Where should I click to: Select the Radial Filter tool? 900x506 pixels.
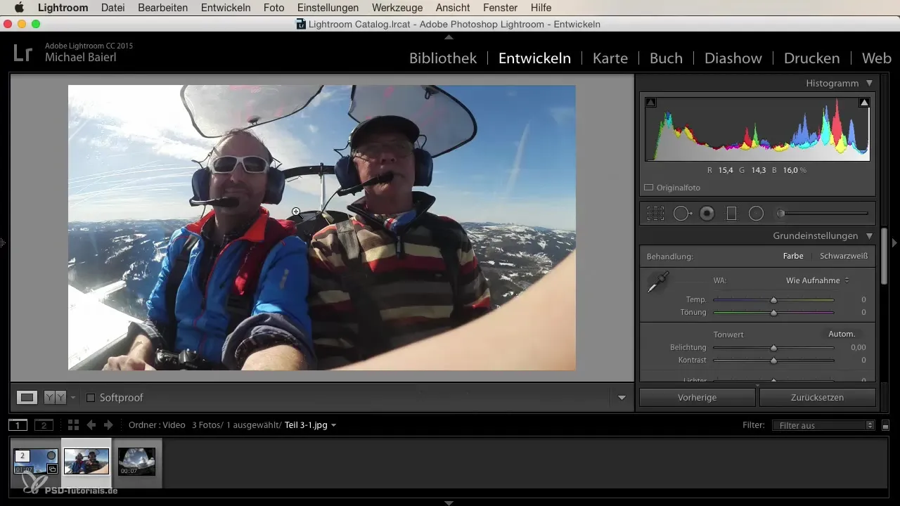point(756,214)
